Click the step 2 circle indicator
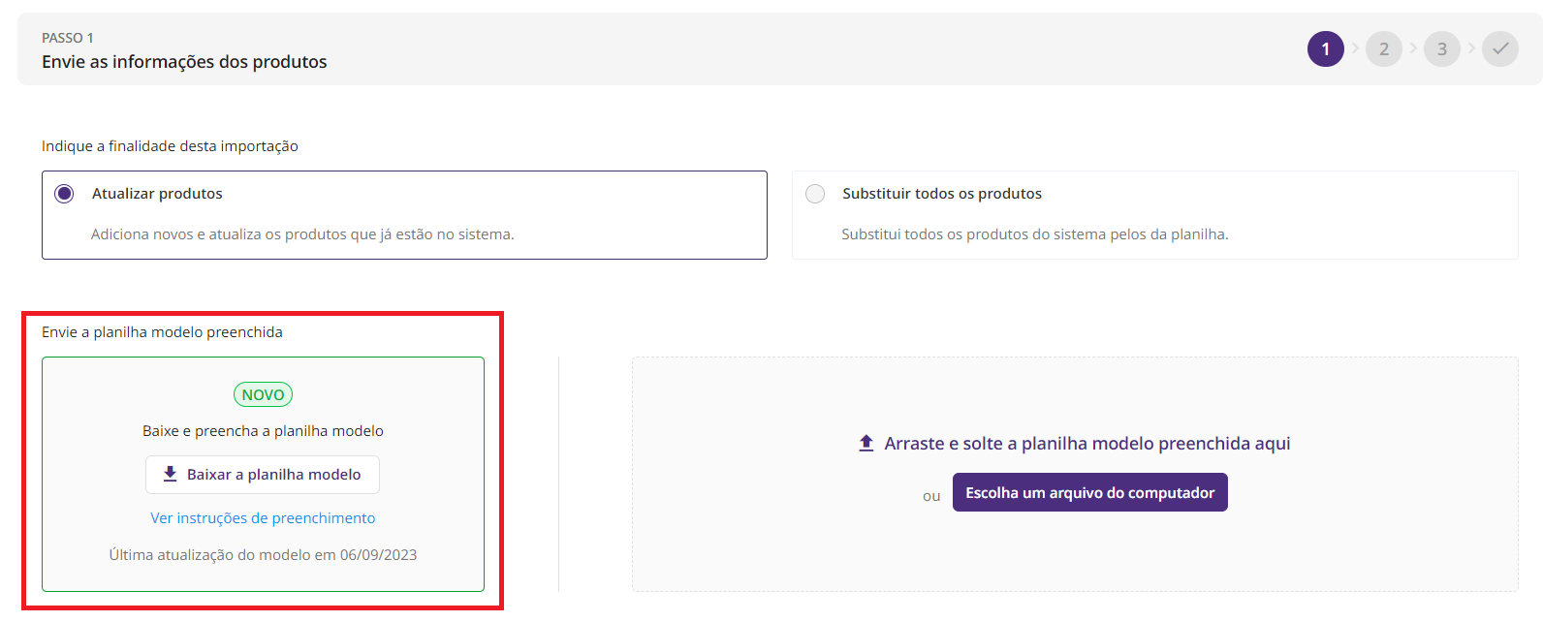1543x622 pixels. [x=1383, y=49]
